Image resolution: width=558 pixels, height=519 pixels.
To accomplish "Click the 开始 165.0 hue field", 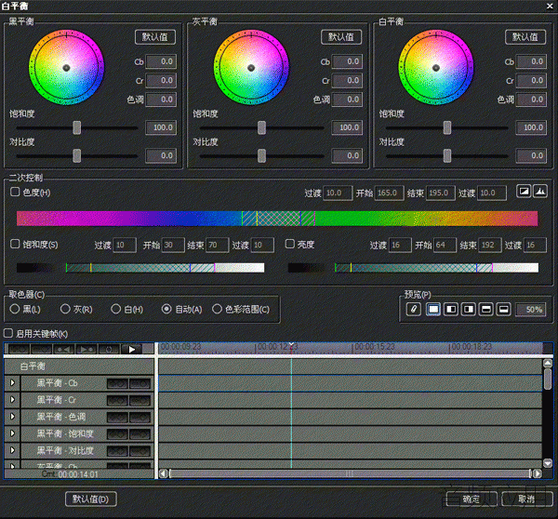I will pos(389,193).
